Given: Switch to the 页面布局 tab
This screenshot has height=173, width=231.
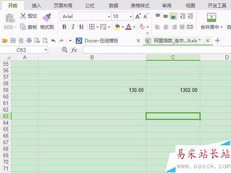Looking at the screenshot, I should pyautogui.click(x=63, y=6).
